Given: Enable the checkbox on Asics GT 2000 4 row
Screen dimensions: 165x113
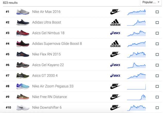Looking at the screenshot, I should tap(157, 76).
